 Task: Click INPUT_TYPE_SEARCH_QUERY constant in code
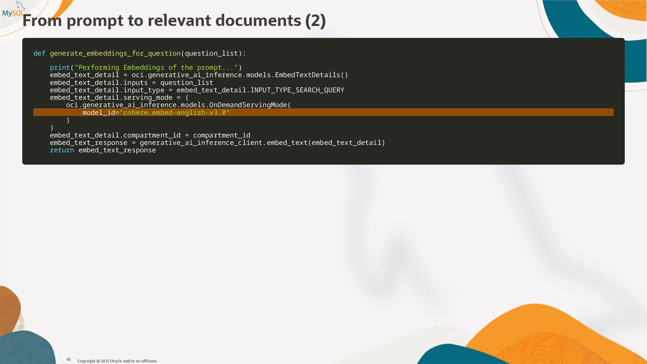[x=297, y=90]
